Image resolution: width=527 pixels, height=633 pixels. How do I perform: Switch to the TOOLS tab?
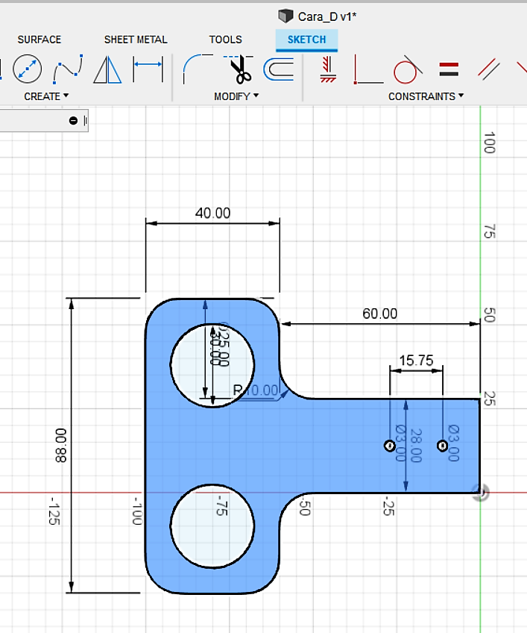tap(225, 40)
